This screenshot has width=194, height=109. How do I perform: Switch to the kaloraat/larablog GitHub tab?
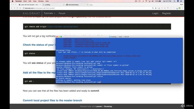(77, 5)
